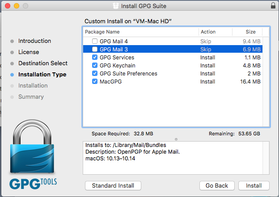
Task: Switch to Standard Install
Action: coord(113,186)
